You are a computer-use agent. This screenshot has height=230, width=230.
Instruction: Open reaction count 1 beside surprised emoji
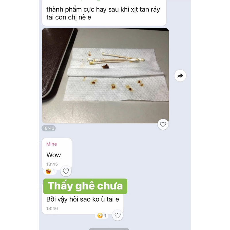pyautogui.click(x=105, y=215)
